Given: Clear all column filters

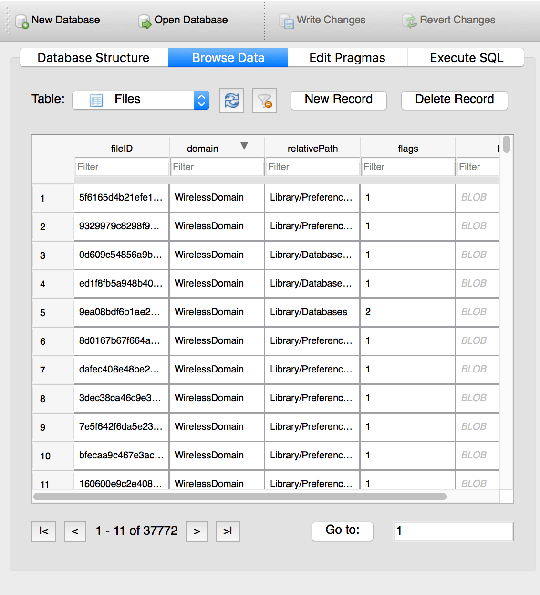Looking at the screenshot, I should pyautogui.click(x=264, y=100).
